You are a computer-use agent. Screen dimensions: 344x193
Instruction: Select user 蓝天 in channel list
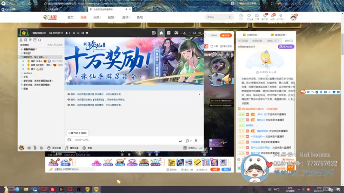coord(33,69)
